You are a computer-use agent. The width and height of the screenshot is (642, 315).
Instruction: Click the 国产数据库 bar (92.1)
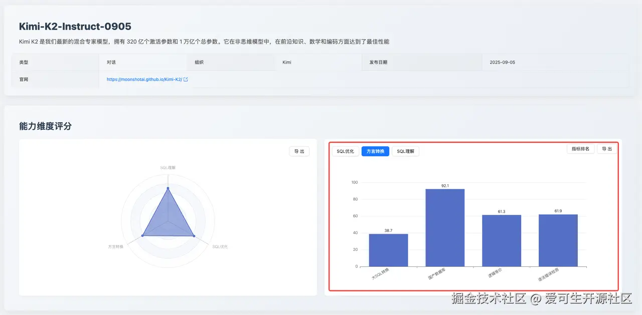(445, 227)
